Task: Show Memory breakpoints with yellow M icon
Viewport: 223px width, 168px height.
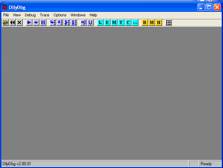Action: (x=152, y=23)
